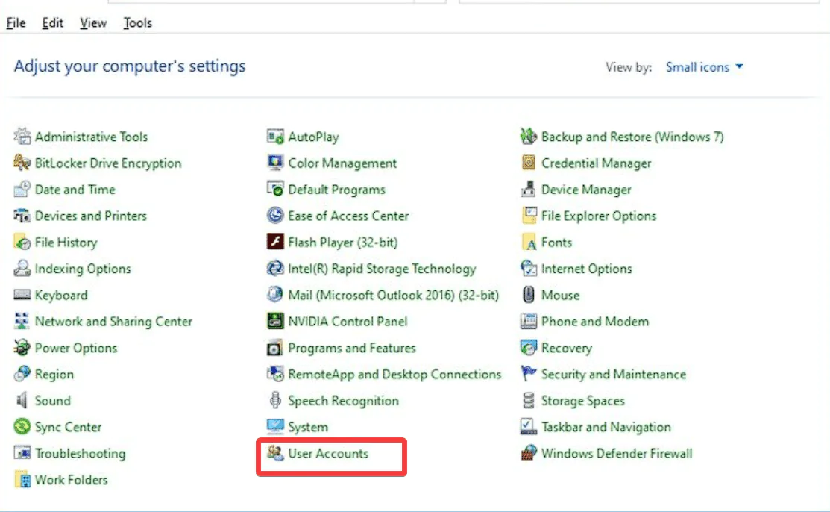Open Programs and Features

tap(352, 348)
